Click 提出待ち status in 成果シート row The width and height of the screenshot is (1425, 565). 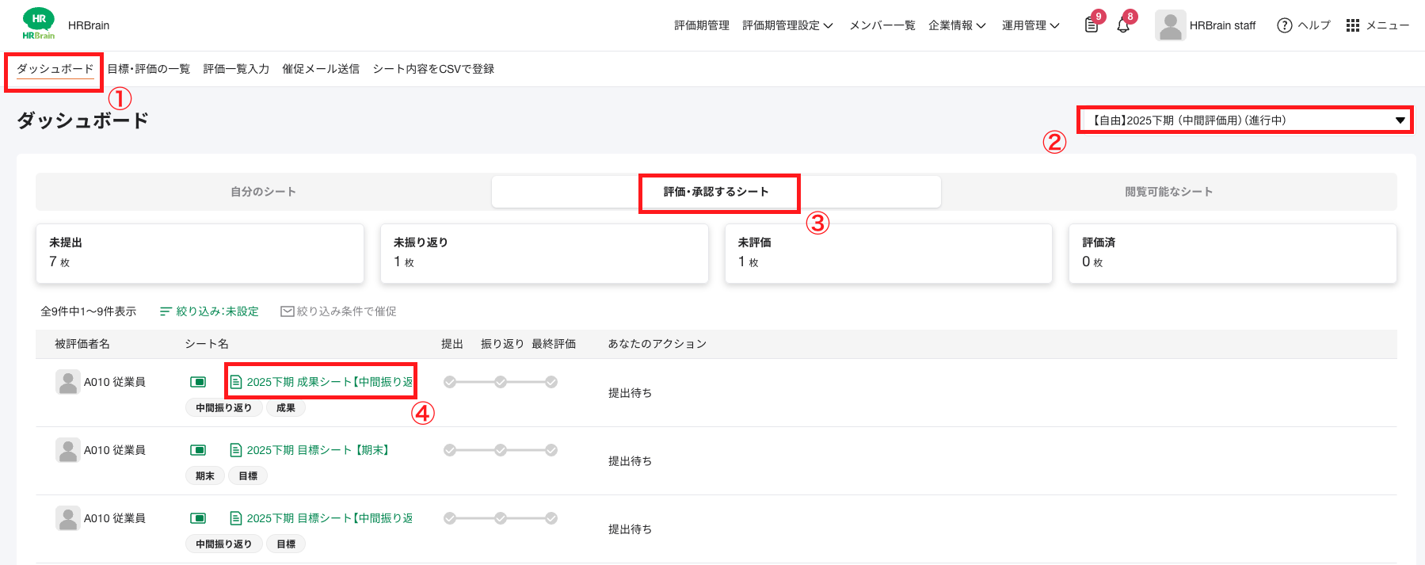(631, 393)
